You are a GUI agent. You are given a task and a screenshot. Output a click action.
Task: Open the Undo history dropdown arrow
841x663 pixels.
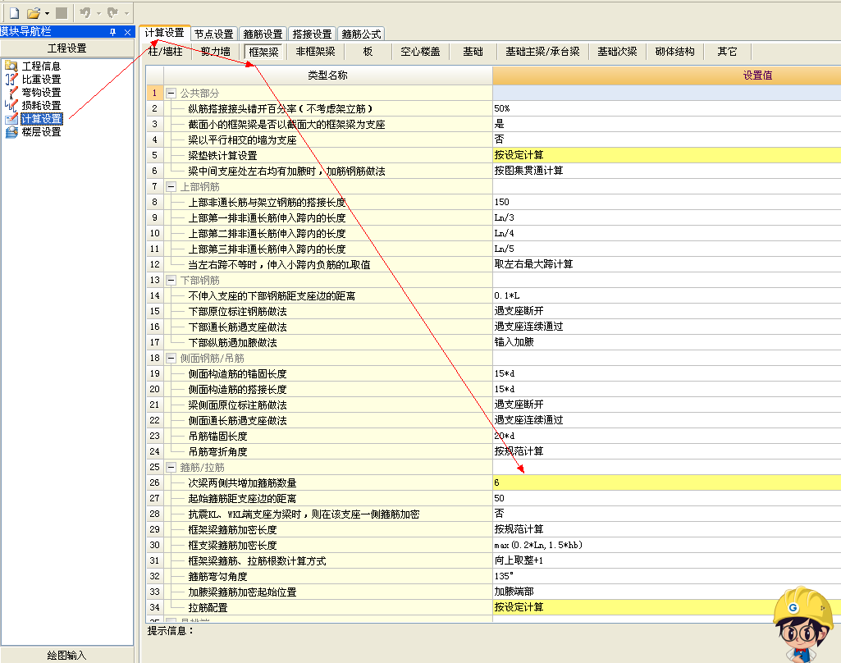pos(98,13)
